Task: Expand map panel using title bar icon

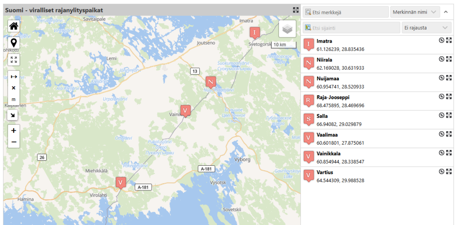Action: click(296, 10)
